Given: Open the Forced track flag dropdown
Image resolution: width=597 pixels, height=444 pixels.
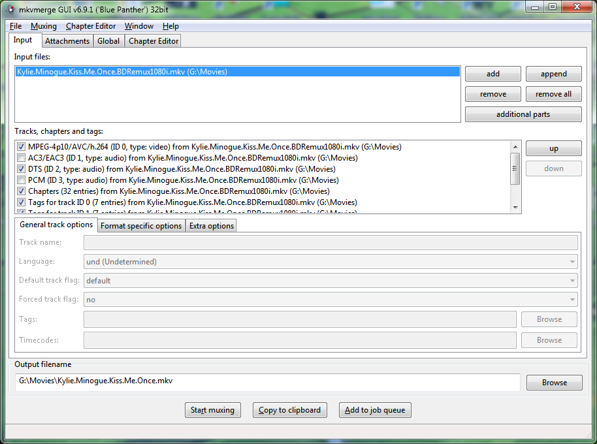Looking at the screenshot, I should (331, 300).
